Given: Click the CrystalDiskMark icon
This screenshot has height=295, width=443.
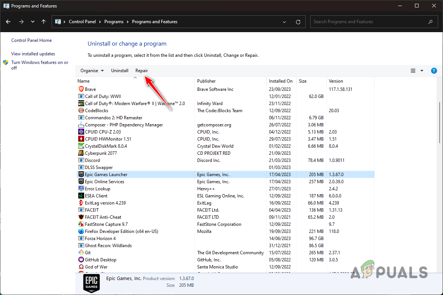Looking at the screenshot, I should (81, 146).
